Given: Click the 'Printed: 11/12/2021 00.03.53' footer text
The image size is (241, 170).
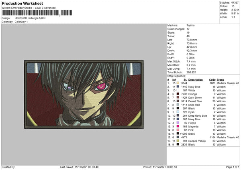Looking at the screenshot, I should tap(160, 167).
